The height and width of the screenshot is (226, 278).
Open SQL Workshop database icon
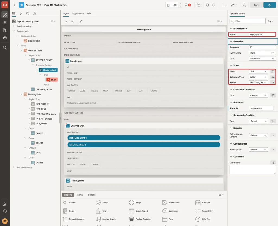point(5,23)
